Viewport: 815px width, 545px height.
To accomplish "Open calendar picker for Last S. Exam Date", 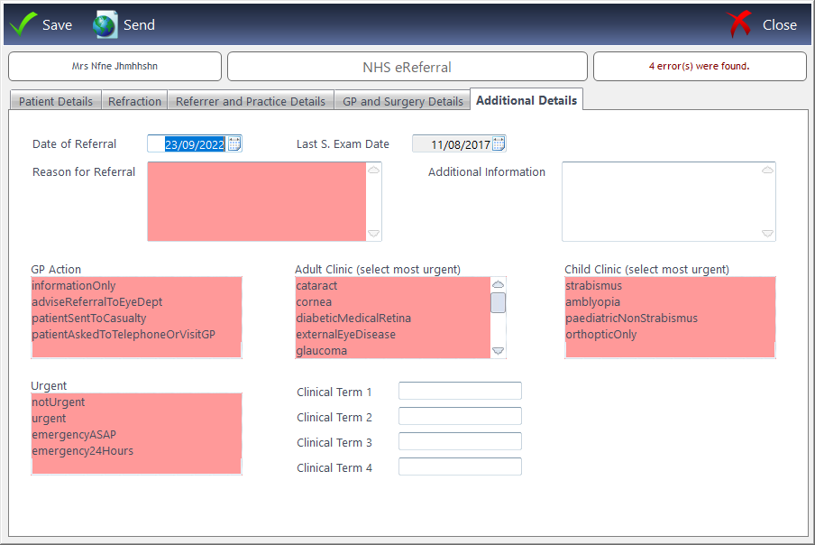I will (x=499, y=143).
